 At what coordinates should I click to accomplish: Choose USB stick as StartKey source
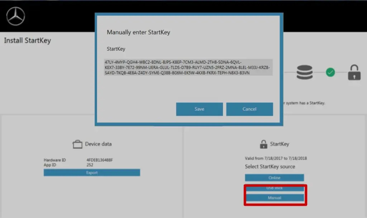[x=274, y=188]
